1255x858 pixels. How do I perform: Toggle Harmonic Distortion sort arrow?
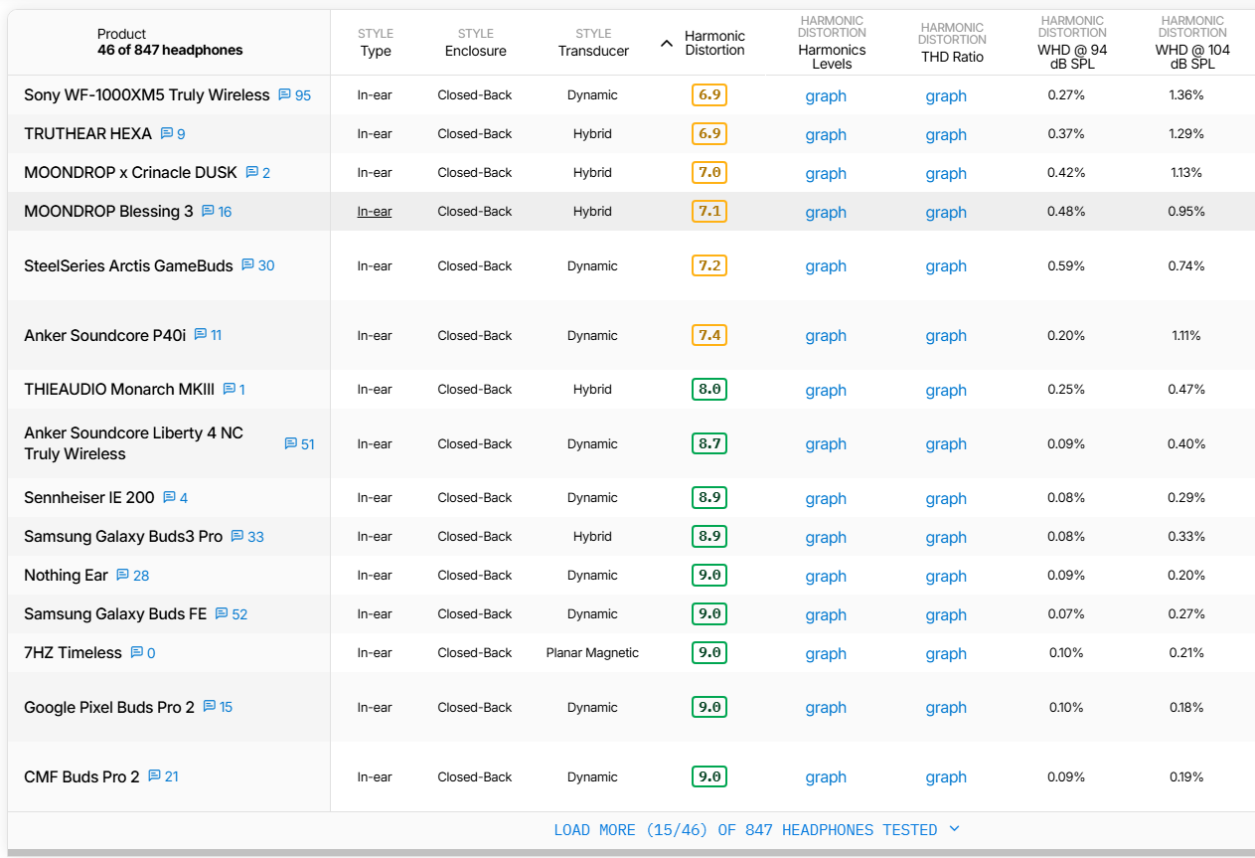(x=667, y=43)
